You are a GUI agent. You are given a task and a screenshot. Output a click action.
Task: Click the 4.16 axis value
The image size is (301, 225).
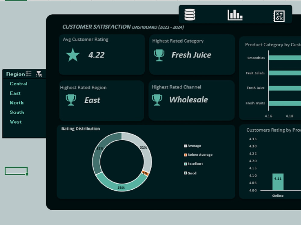(268, 116)
